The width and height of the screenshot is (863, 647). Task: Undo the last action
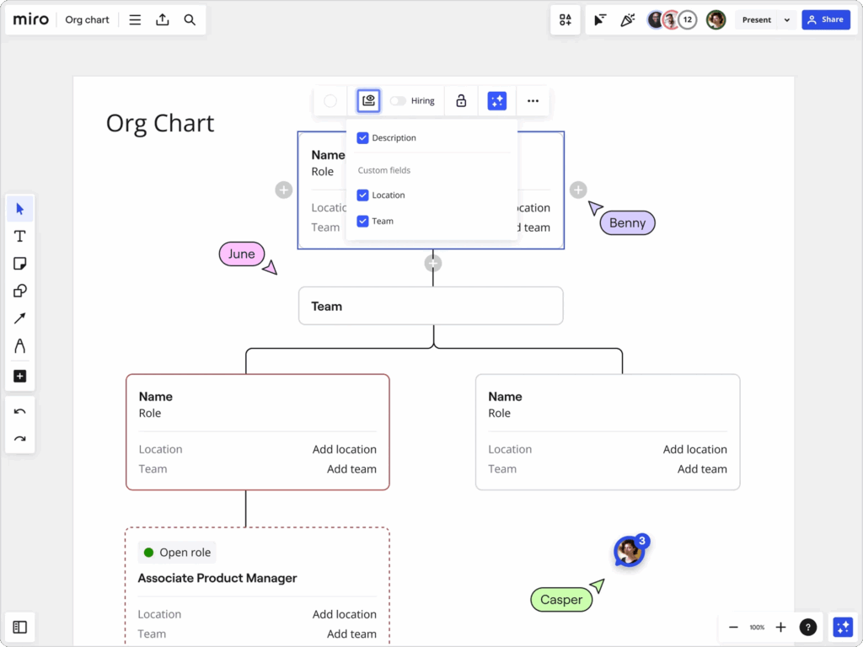click(20, 411)
